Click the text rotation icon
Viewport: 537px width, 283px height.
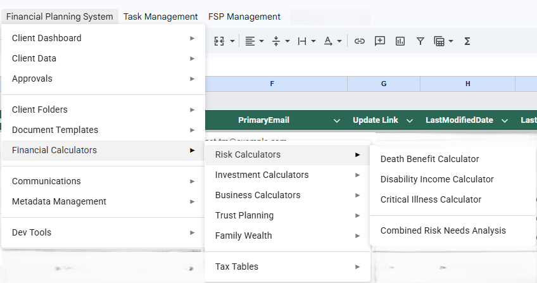[328, 41]
